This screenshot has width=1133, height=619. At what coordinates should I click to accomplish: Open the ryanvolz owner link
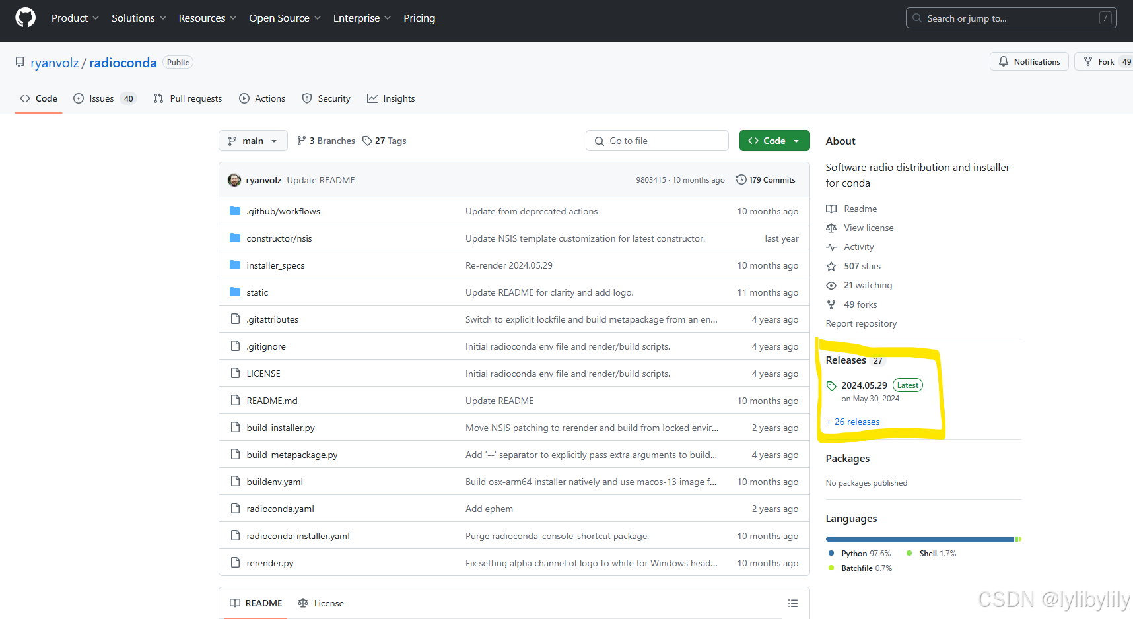tap(55, 63)
